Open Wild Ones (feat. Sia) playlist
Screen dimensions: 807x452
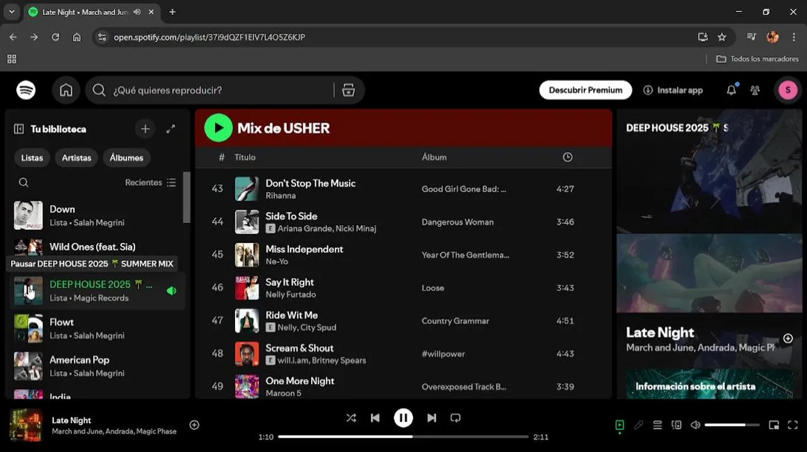click(x=98, y=246)
